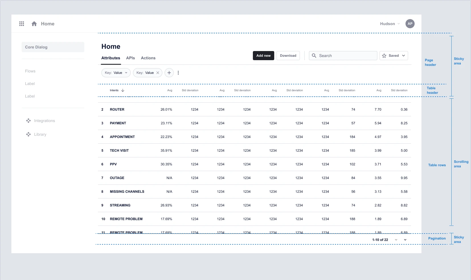471x280 pixels.
Task: Expand the Hudson workspace dropdown
Action: click(x=399, y=24)
